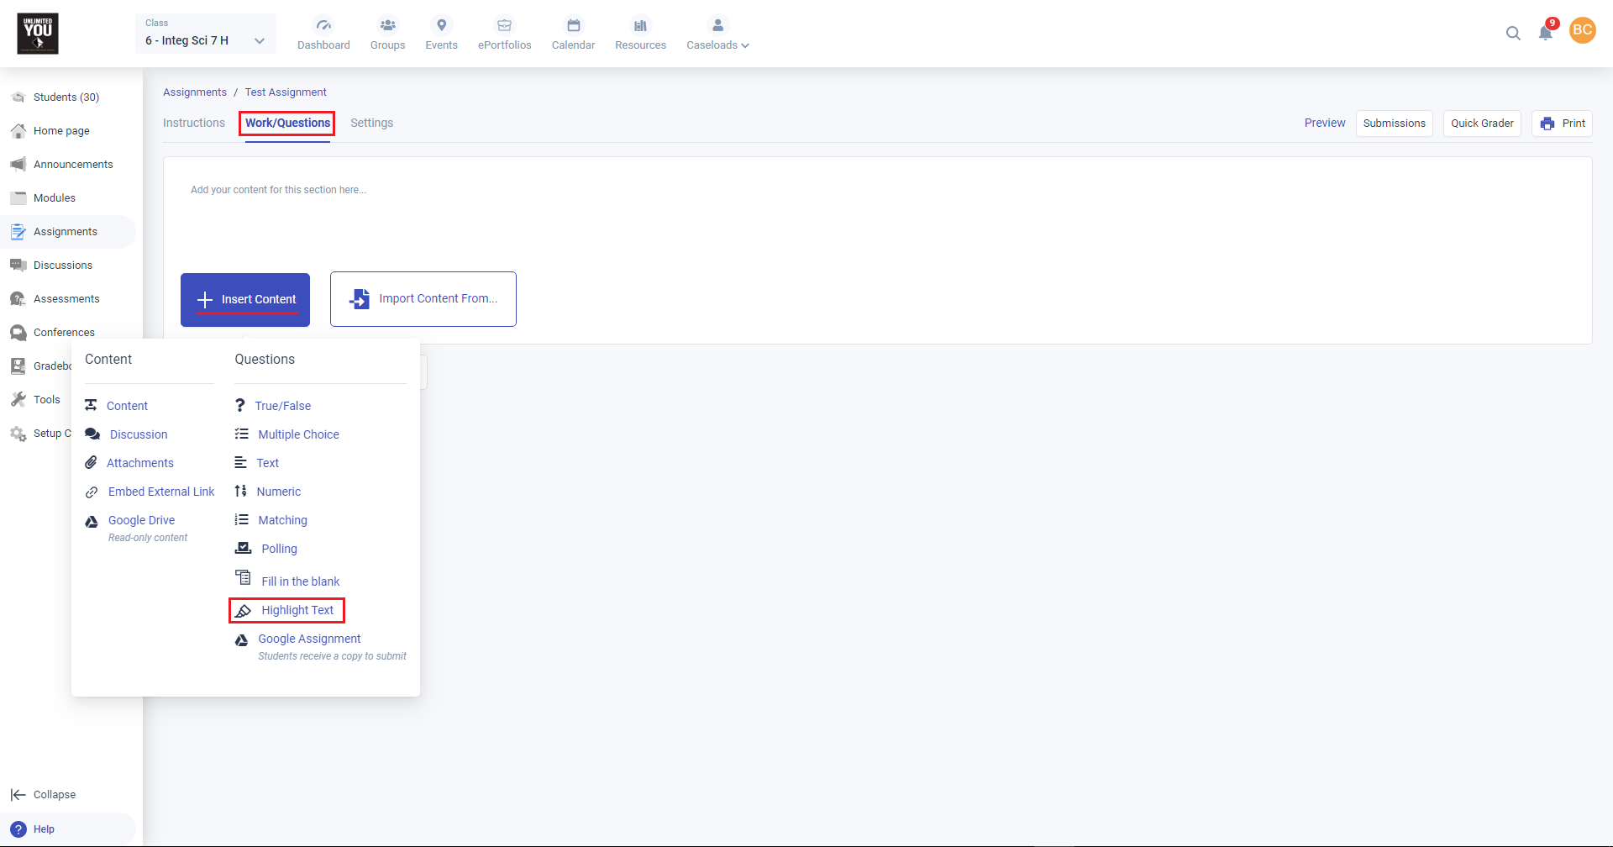
Task: Switch to the Settings tab
Action: pos(371,123)
